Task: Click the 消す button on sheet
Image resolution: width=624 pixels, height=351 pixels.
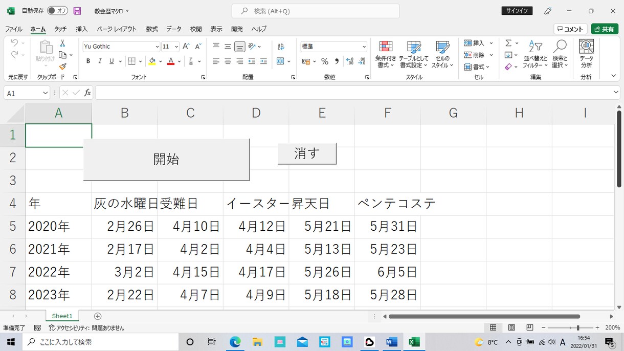Action: pos(307,153)
